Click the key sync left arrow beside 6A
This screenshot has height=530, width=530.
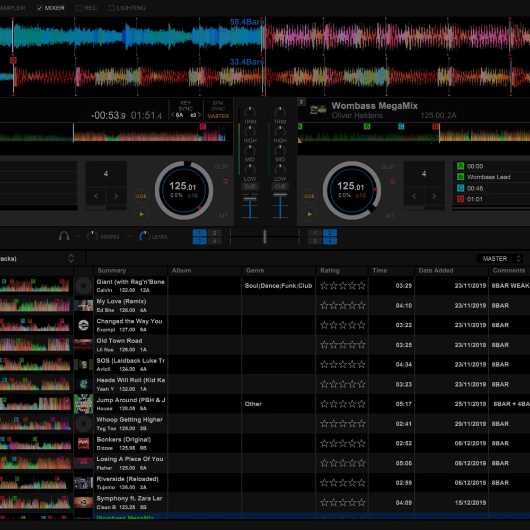pos(172,116)
